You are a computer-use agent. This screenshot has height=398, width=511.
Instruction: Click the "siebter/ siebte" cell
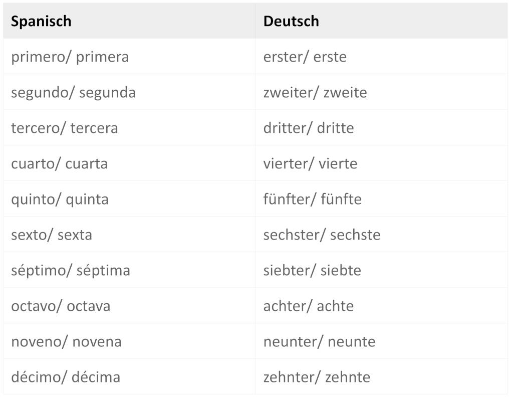(x=312, y=270)
